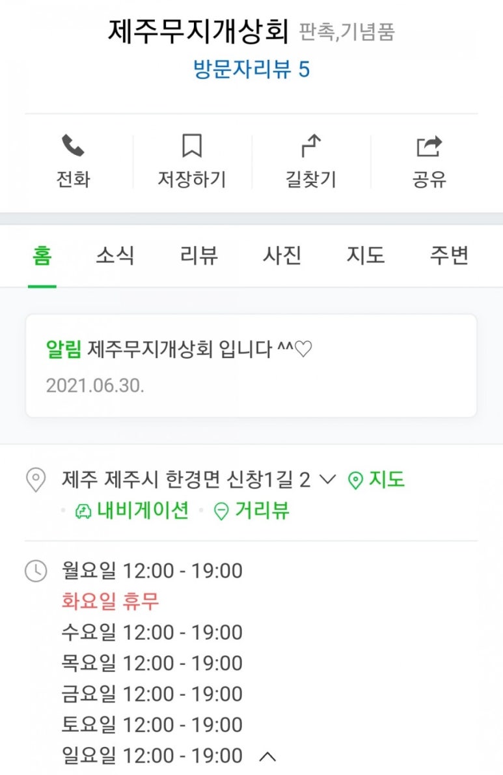Open 방문자리뷰 5 reviews link
Screen dimensions: 503x775
[251, 69]
